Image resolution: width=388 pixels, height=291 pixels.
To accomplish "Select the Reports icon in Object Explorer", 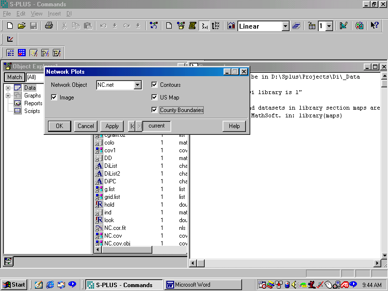I will (18, 103).
